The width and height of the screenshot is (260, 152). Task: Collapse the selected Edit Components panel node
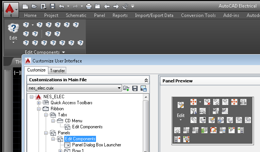(53, 139)
